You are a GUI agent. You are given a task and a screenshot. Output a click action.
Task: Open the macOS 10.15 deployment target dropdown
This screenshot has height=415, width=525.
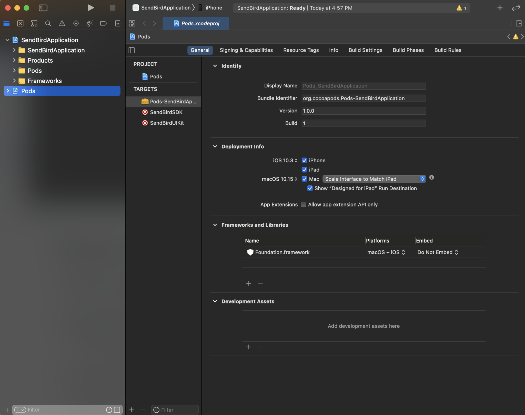point(279,179)
